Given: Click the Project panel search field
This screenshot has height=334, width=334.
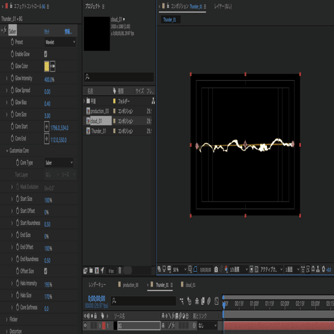Looking at the screenshot, I should point(119,77).
